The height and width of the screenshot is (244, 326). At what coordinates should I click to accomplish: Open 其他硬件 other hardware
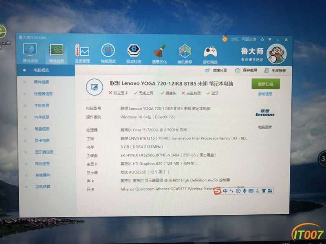click(x=43, y=175)
